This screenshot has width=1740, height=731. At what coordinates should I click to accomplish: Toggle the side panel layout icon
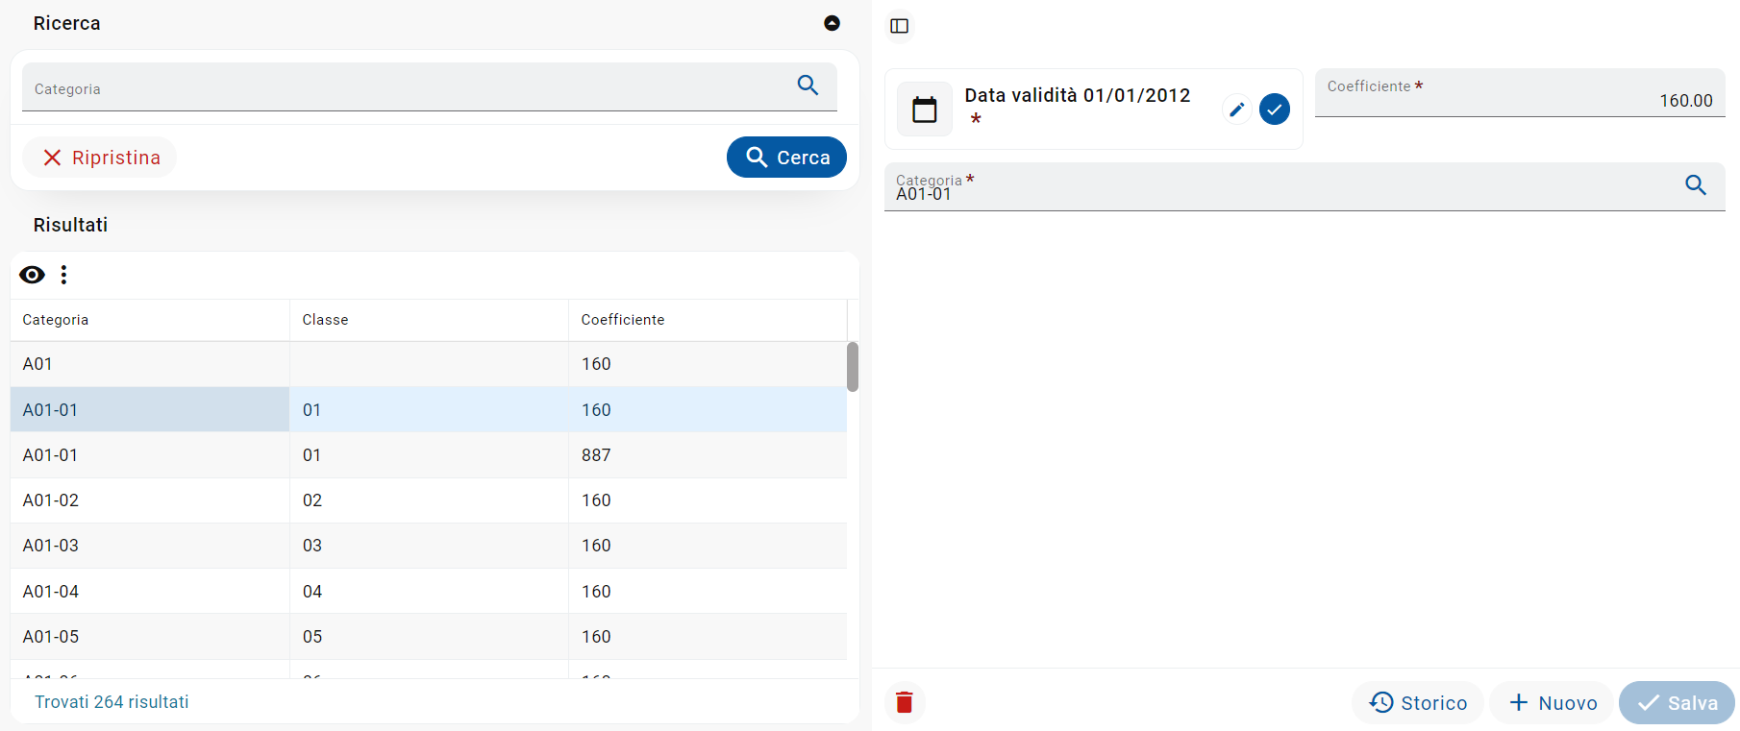point(899,26)
